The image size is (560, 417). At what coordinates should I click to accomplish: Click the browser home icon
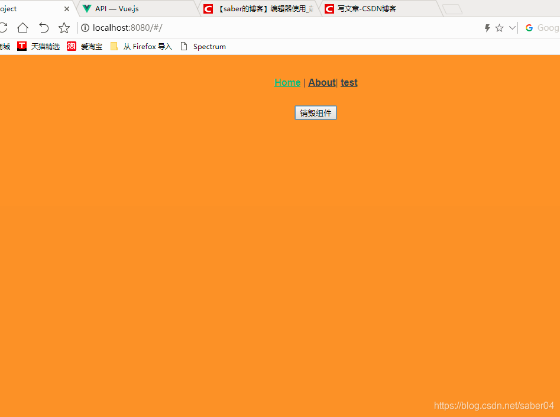(22, 27)
